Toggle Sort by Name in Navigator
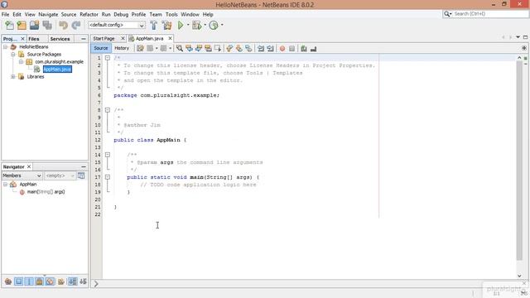Screen dimensions: 530x298 (x=72, y=281)
